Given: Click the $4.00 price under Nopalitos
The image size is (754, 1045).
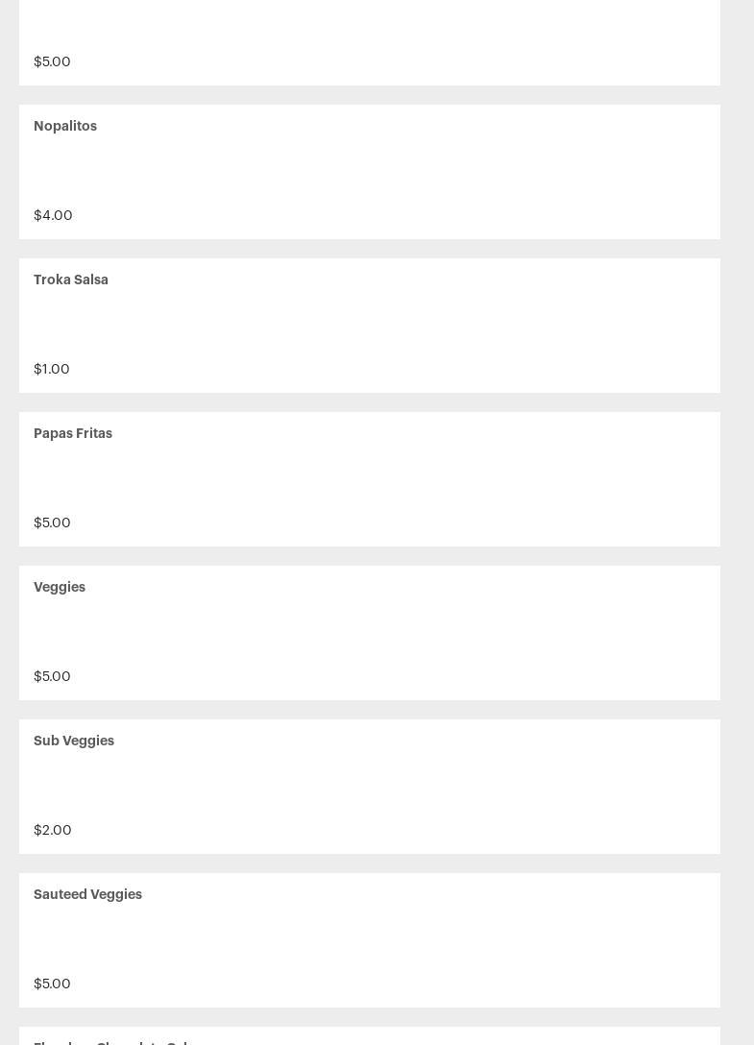Looking at the screenshot, I should pos(53,215).
